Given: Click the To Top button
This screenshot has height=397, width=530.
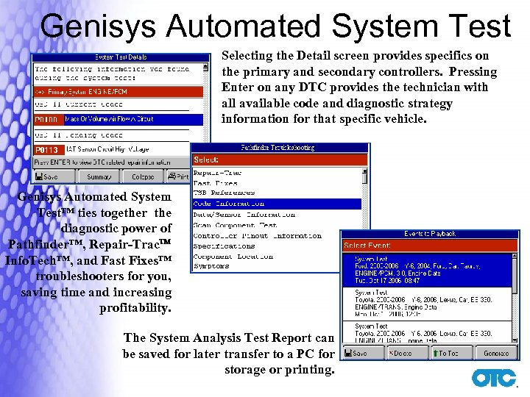Looking at the screenshot, I should (452, 353).
